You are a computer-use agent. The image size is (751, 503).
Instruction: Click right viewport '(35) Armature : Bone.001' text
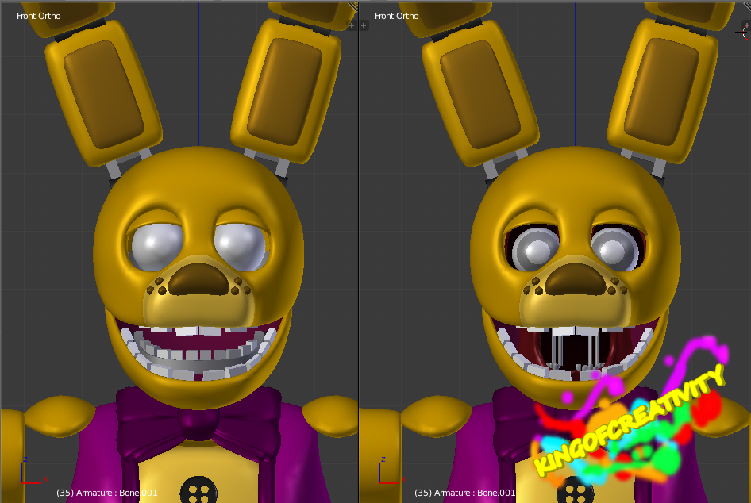[x=464, y=493]
